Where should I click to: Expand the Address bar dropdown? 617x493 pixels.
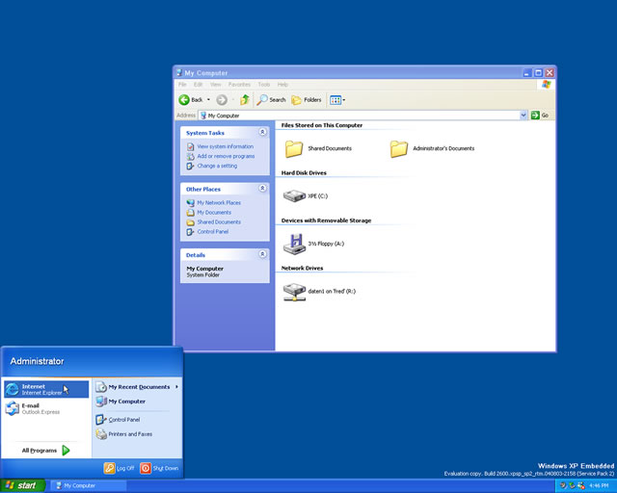click(x=523, y=116)
